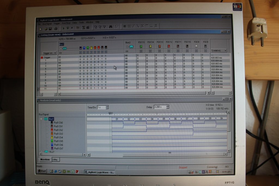This screenshot has width=279, height=186.
Task: Collapse Bus1 in the Bus/Signal tree
Action: [41, 119]
